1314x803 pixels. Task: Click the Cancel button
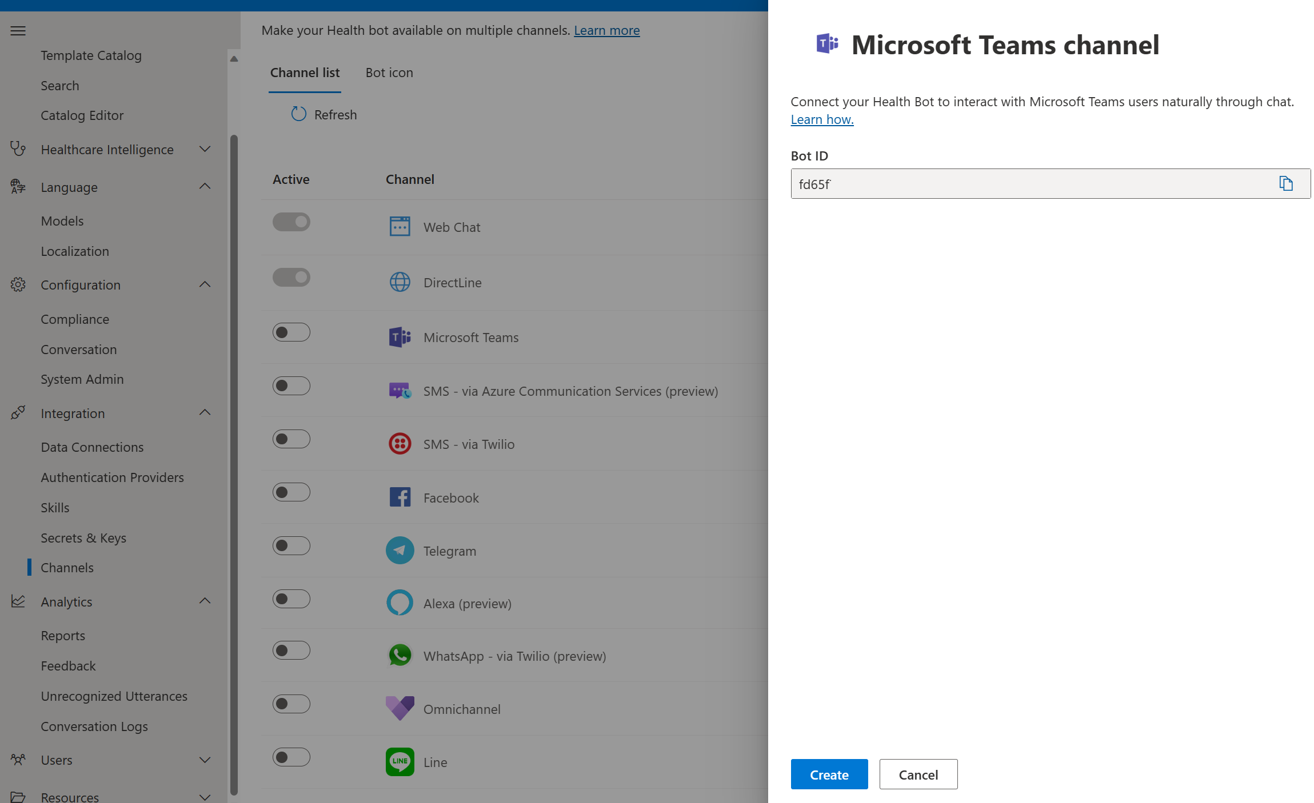[x=918, y=774]
